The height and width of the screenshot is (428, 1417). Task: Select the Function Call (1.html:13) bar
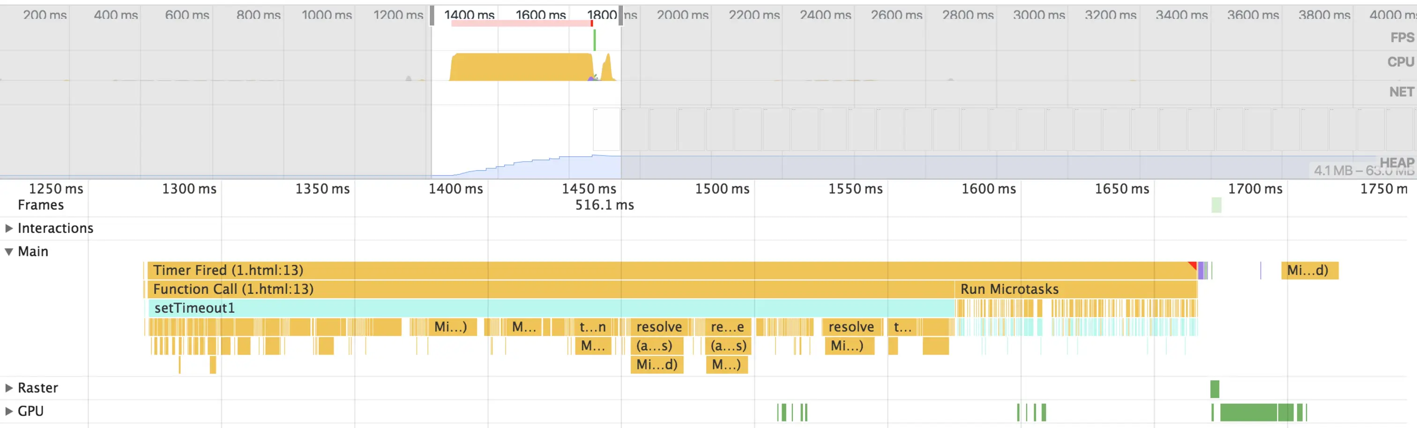click(x=550, y=289)
